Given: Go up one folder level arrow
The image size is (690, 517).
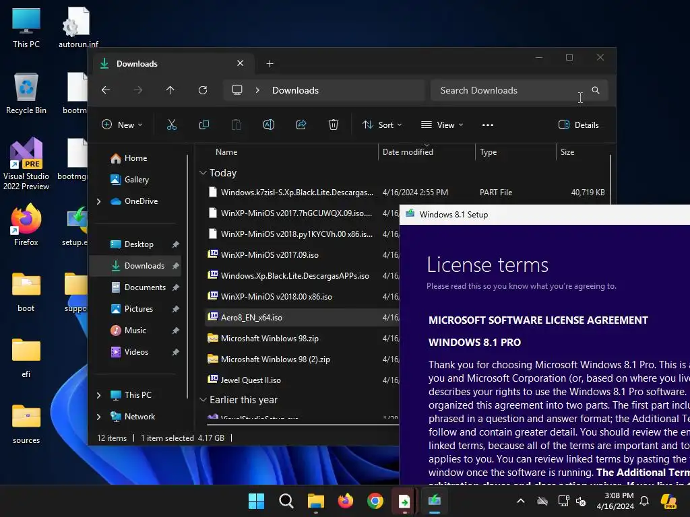Looking at the screenshot, I should click(170, 90).
